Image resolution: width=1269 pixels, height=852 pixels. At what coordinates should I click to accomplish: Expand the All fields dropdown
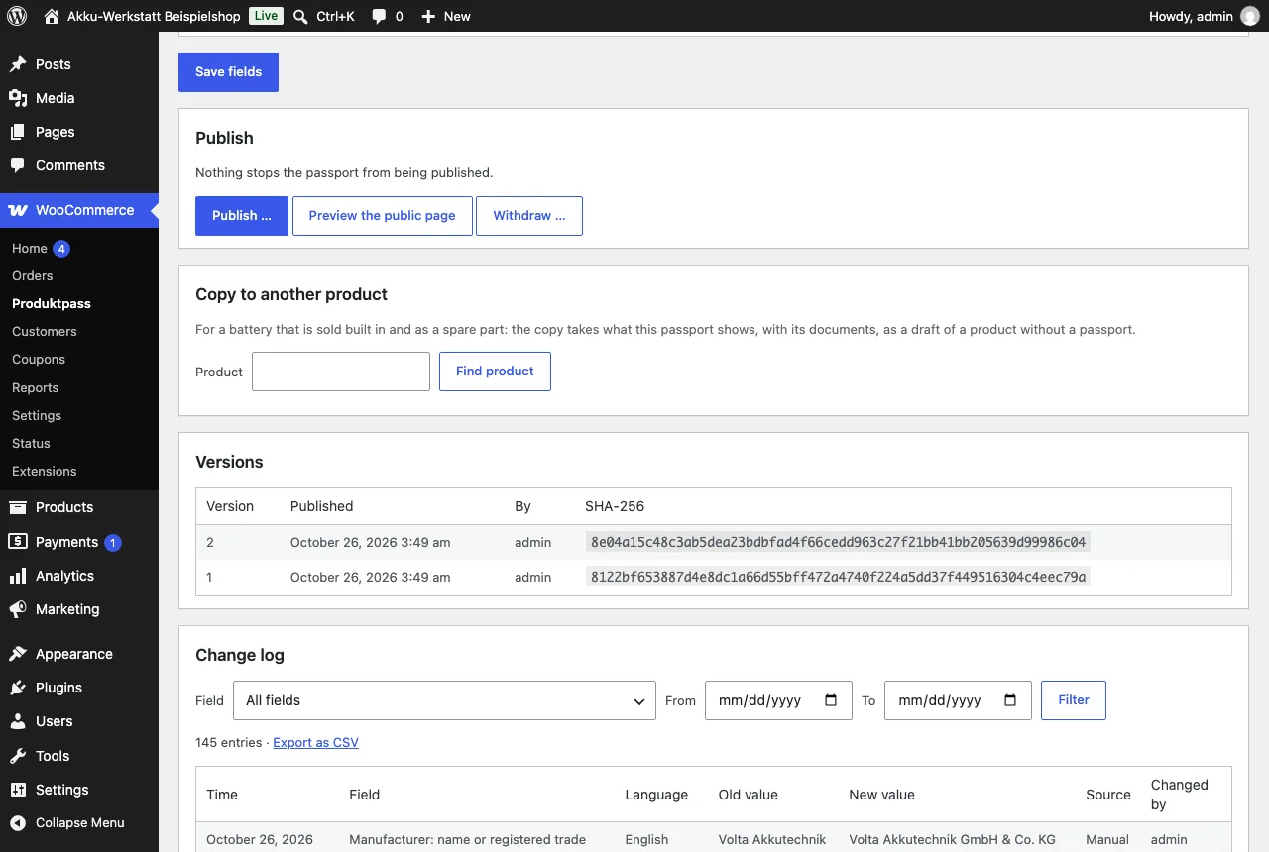point(444,700)
